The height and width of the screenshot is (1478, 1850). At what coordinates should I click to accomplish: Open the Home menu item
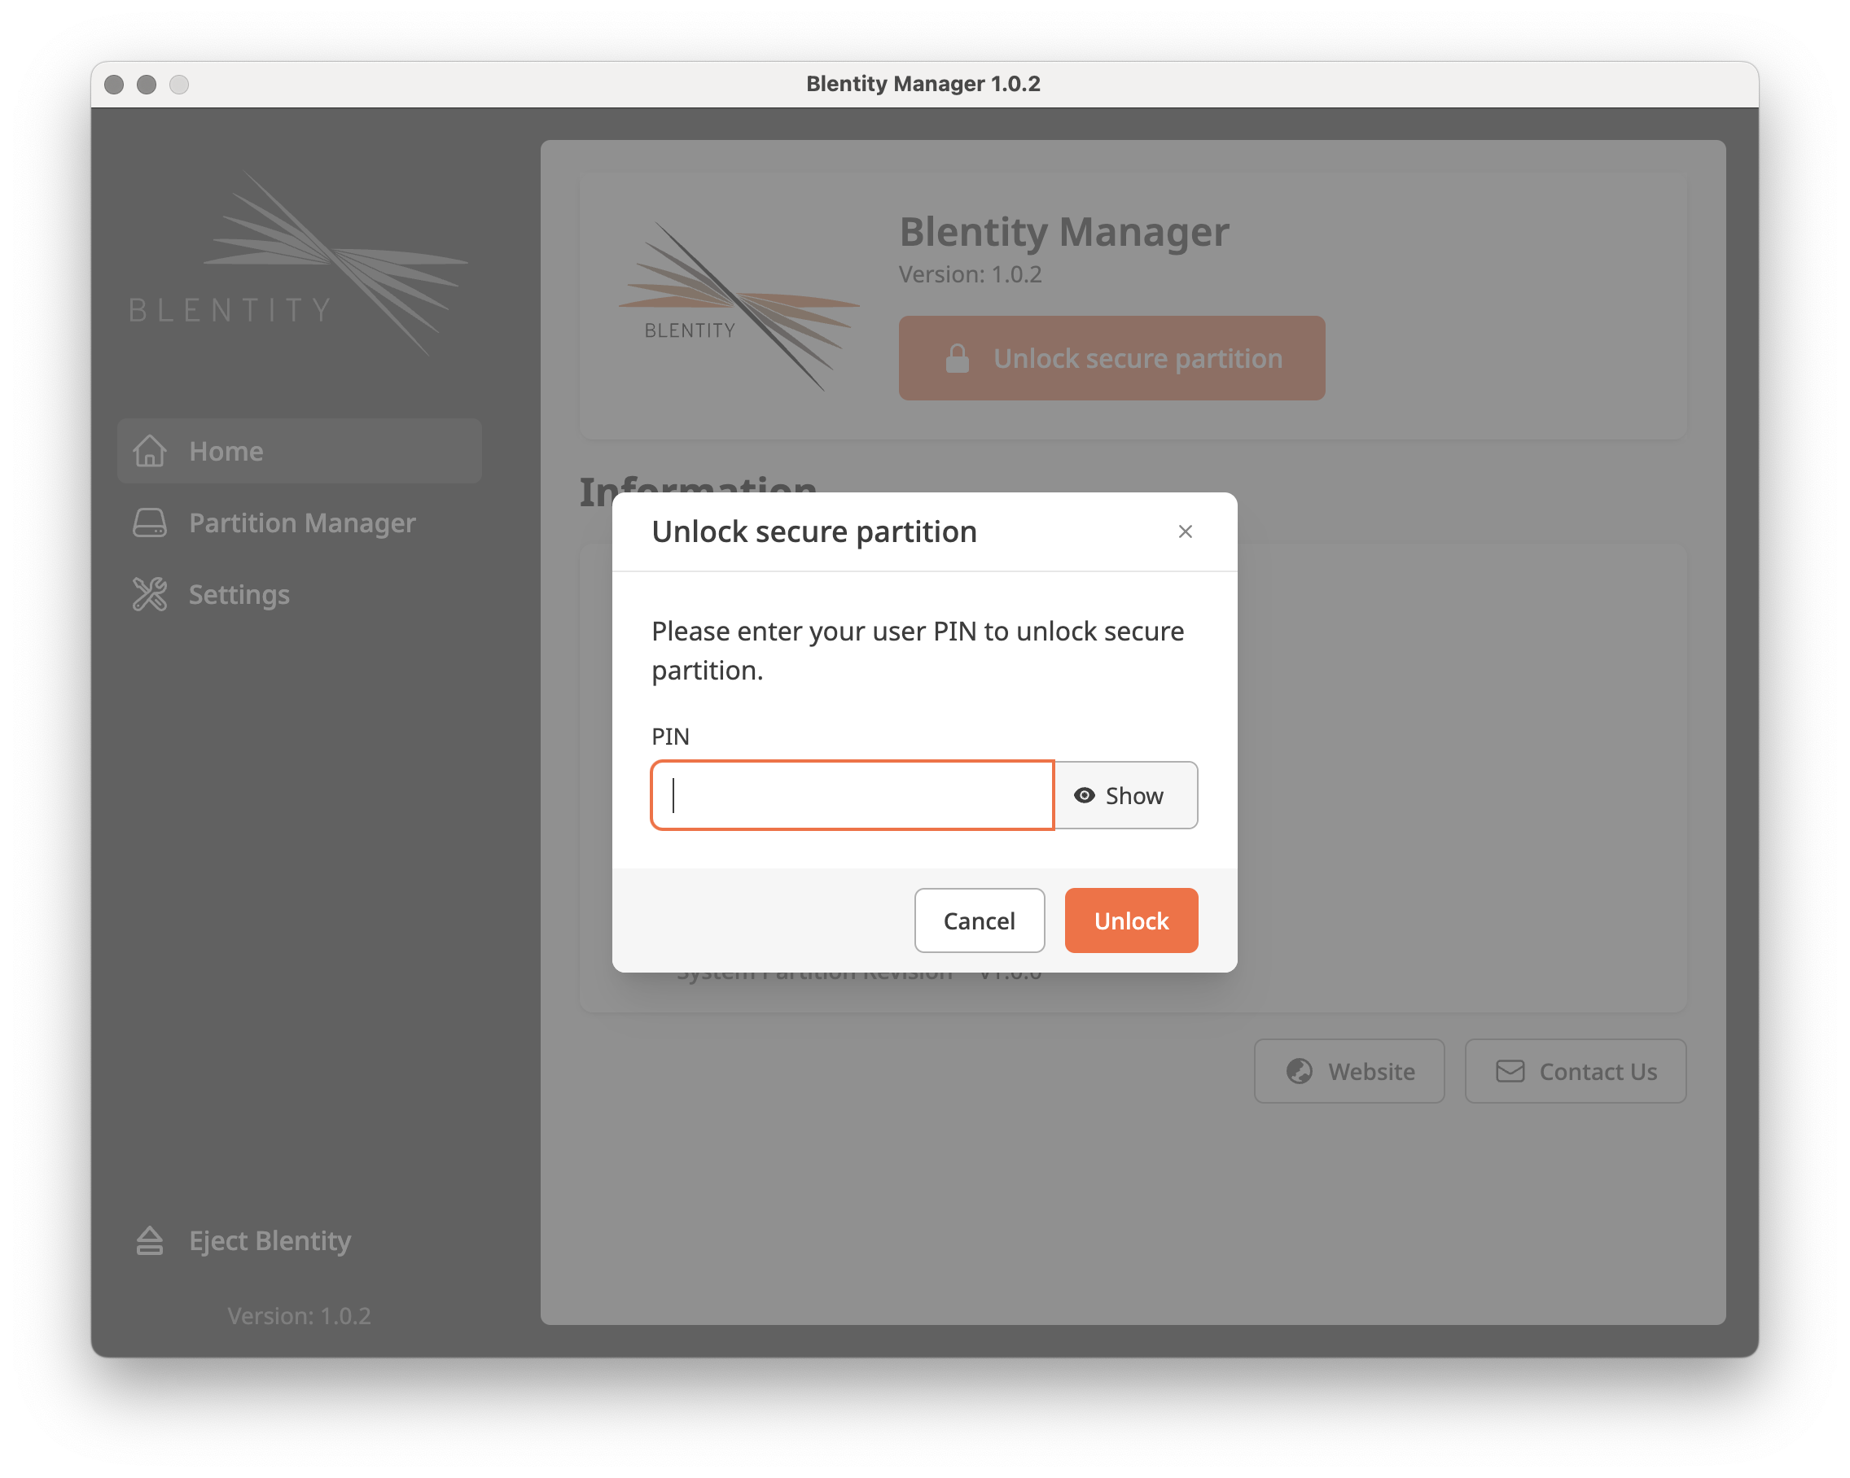(300, 450)
